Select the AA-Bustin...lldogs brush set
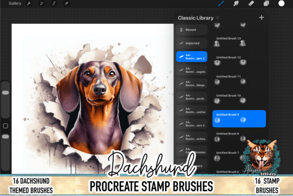This screenshot has height=196, width=293. point(192,84)
